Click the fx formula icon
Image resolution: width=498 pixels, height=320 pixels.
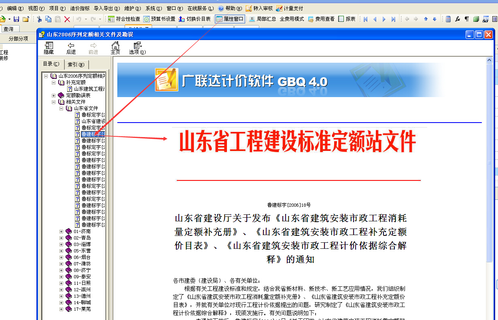click(458, 19)
